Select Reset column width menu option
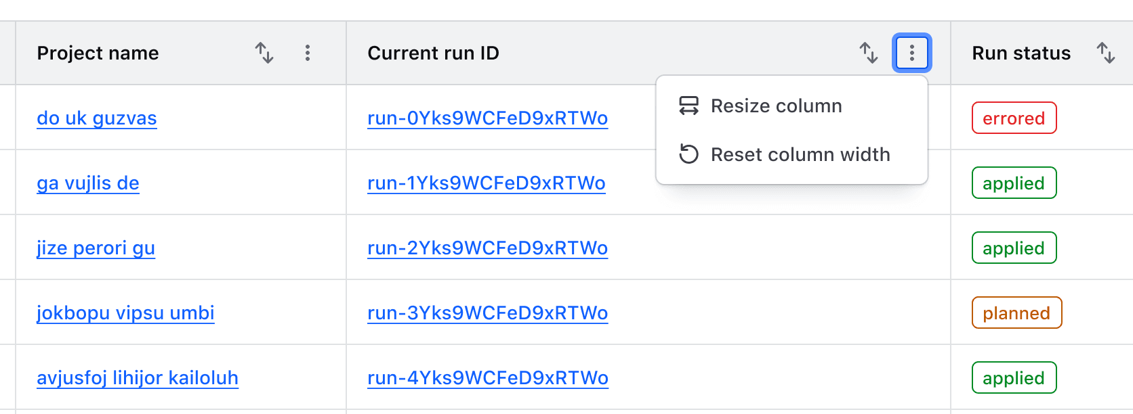The image size is (1133, 414). click(800, 155)
